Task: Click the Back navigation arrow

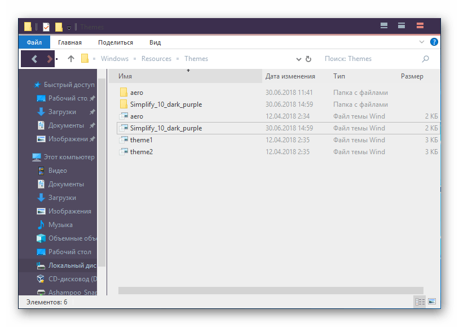Action: (x=34, y=59)
